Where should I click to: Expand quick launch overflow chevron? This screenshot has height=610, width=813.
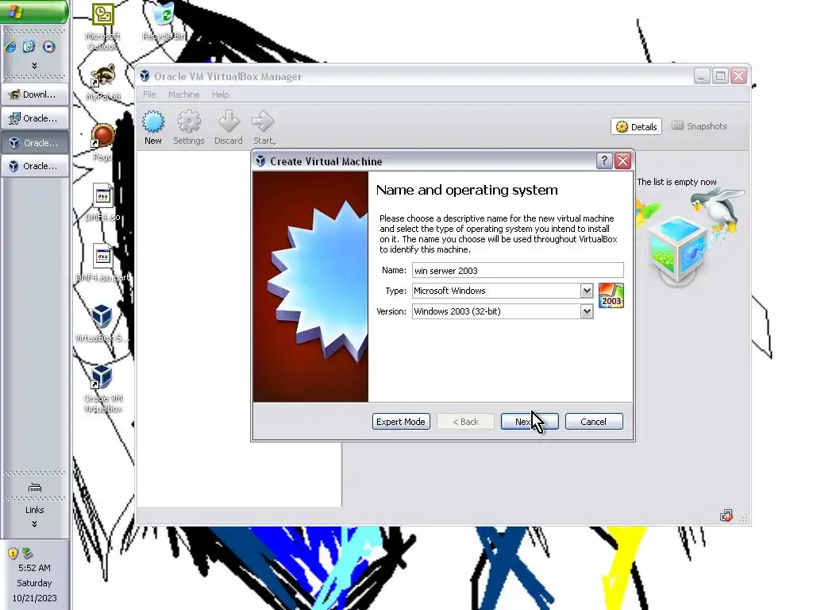pos(34,66)
